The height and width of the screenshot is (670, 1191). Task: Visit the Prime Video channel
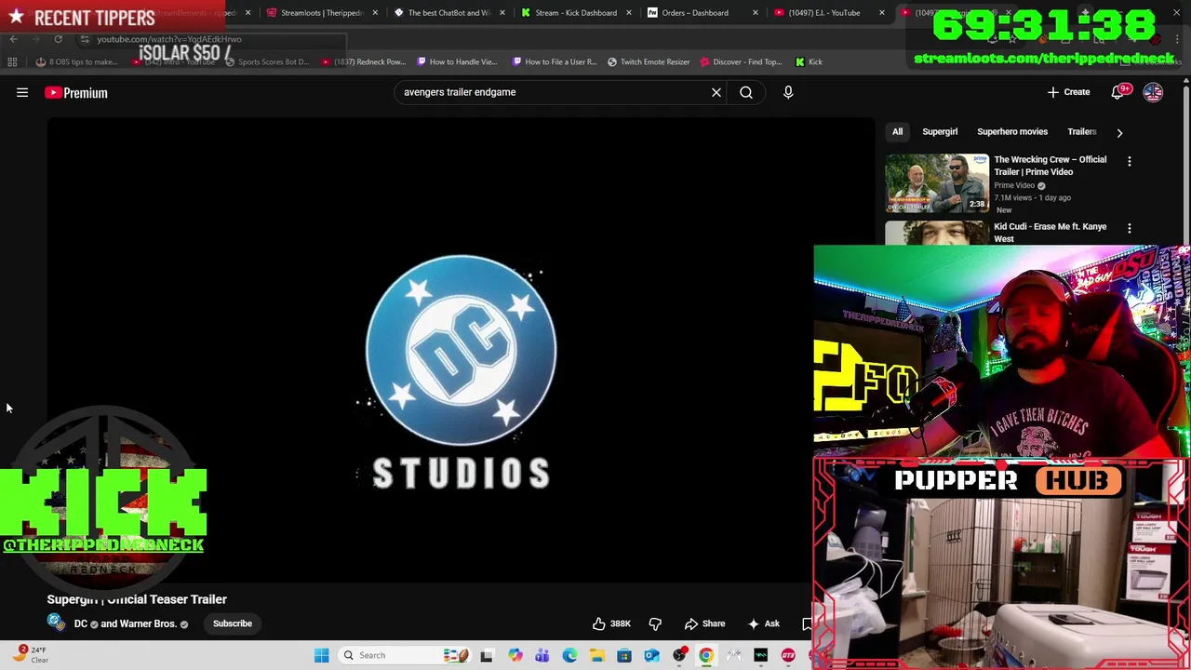1014,185
